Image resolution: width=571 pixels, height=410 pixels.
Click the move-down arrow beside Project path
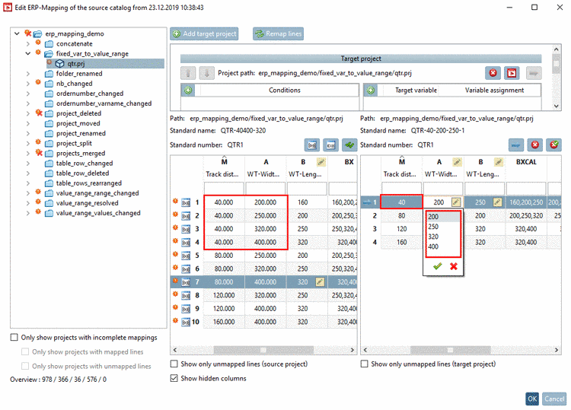tap(206, 73)
